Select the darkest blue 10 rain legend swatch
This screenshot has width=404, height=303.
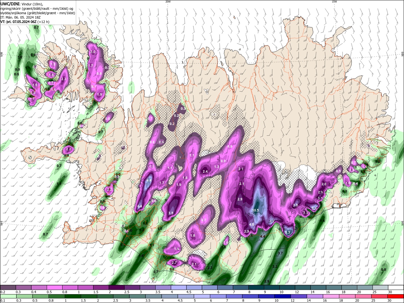coord(282,297)
